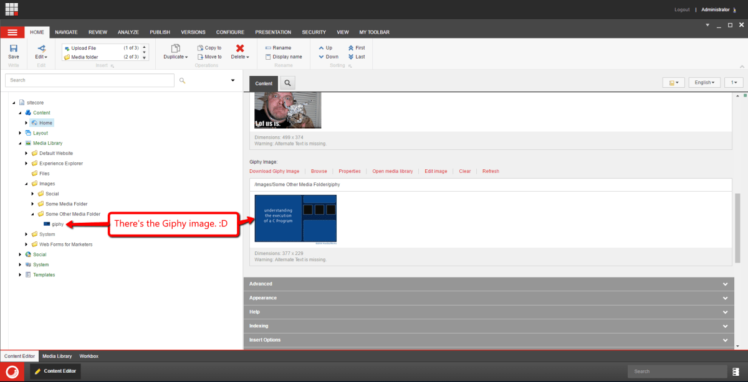Click the Rename icon in ribbon
Screen dimensions: 748x382
(x=268, y=48)
